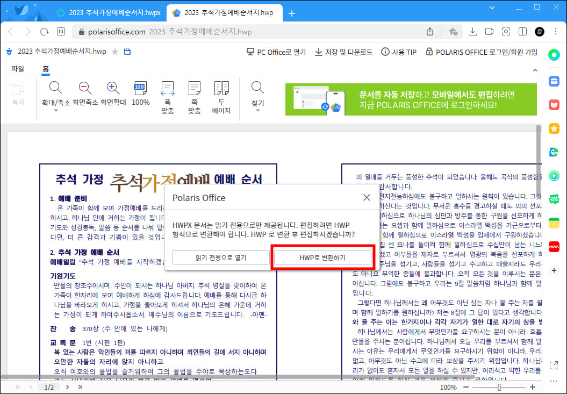Click the video capture icon in the toolbar
This screenshot has width=567, height=394.
pos(489,32)
